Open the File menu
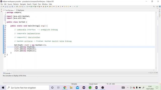The width and height of the screenshot is (161, 90). [2, 4]
